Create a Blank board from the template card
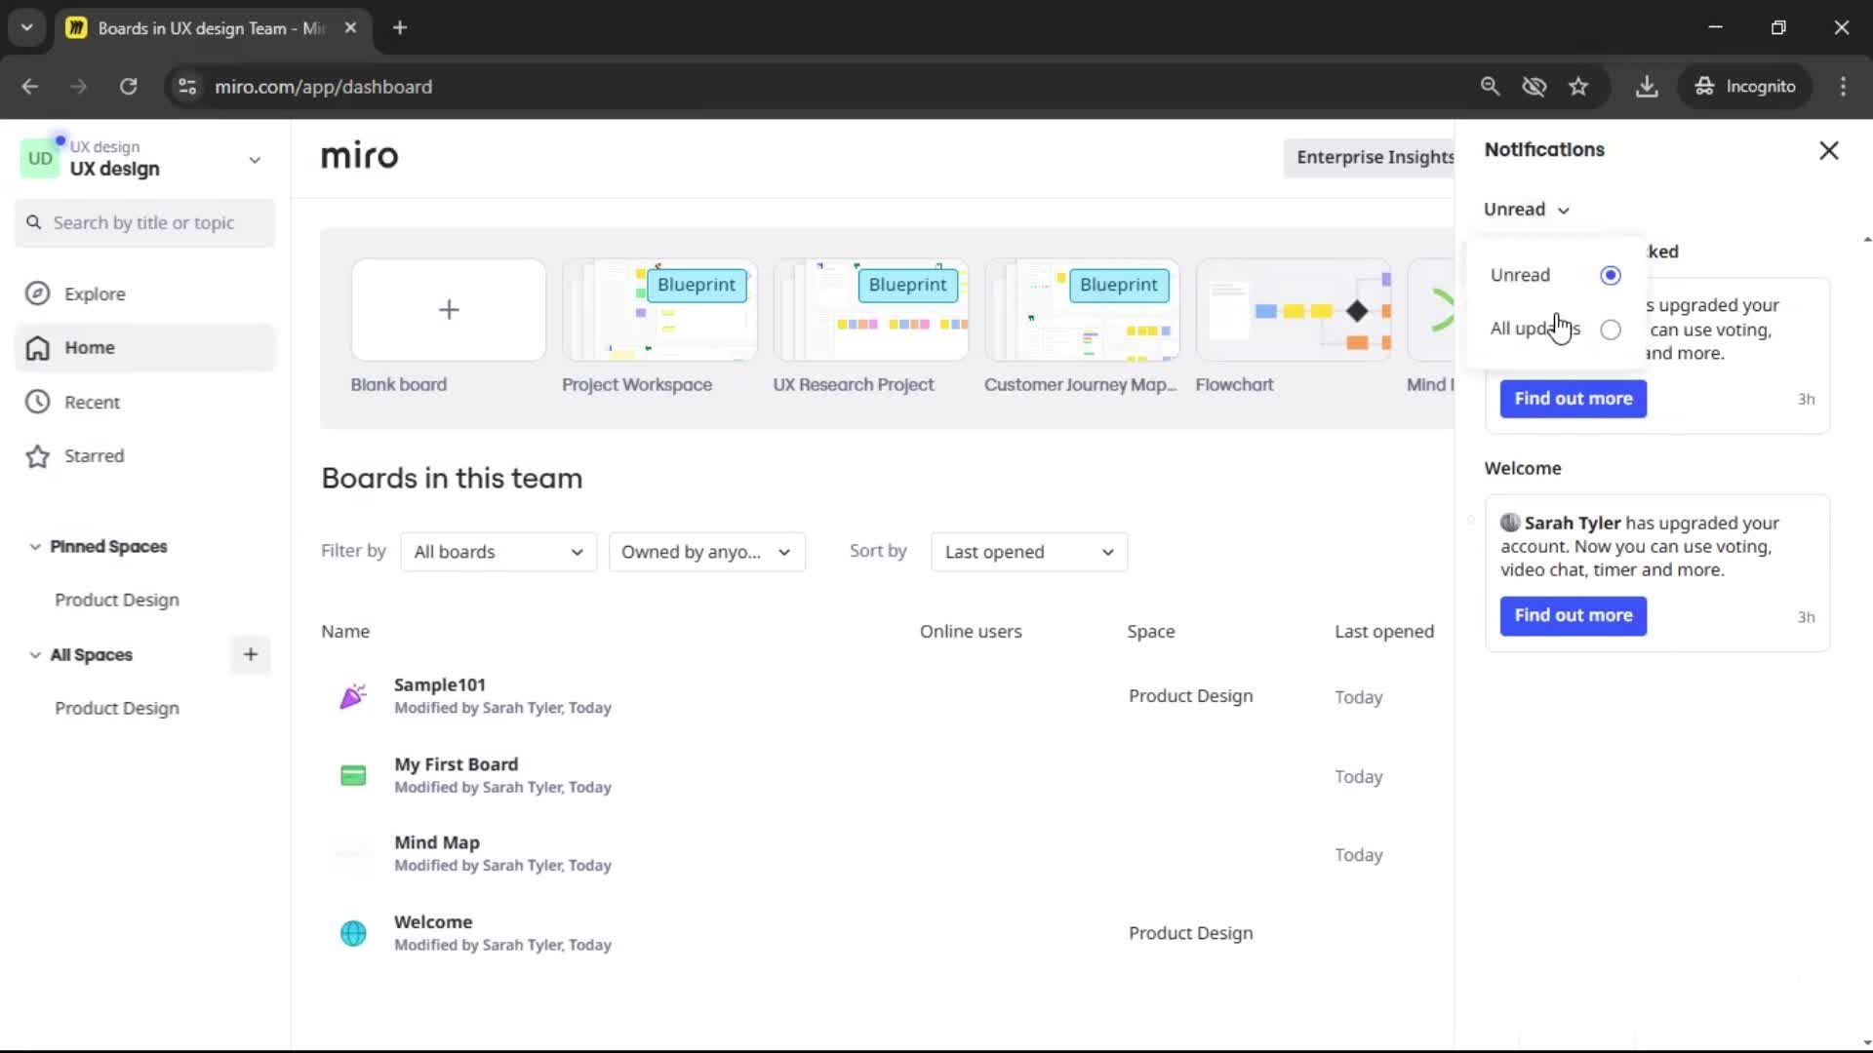This screenshot has height=1053, width=1873. click(x=448, y=310)
